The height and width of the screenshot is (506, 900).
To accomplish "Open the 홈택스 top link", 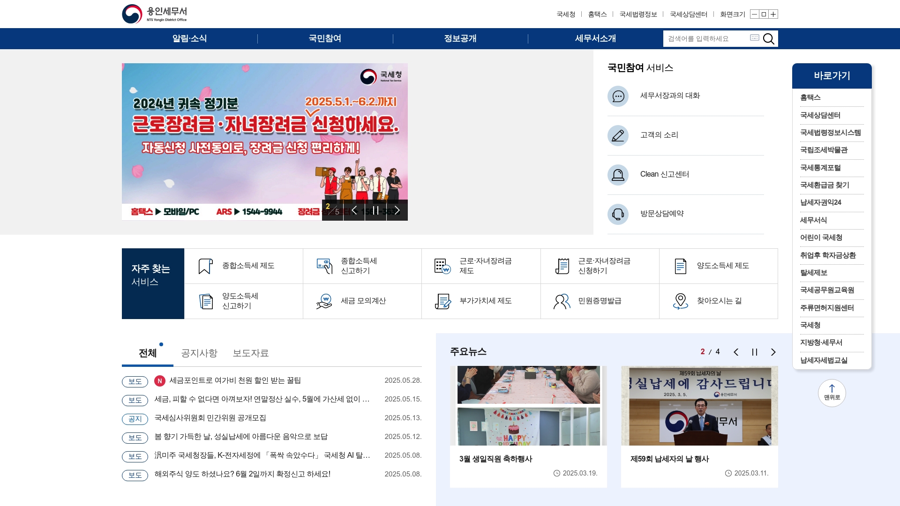I will click(x=597, y=15).
